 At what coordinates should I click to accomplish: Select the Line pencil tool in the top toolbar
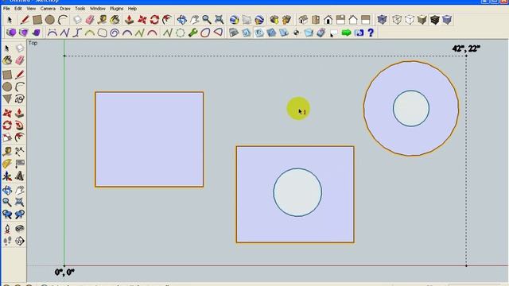tap(25, 20)
